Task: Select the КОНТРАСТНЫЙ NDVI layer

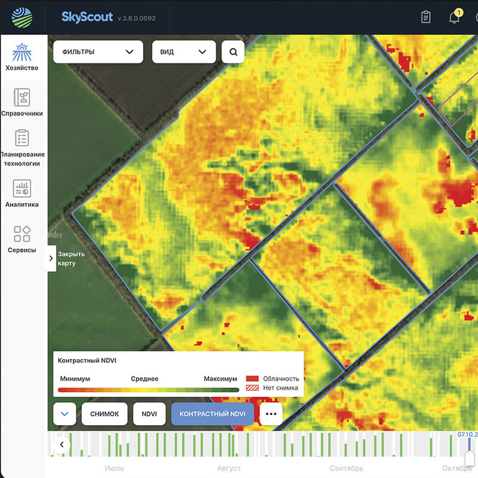Action: (213, 413)
